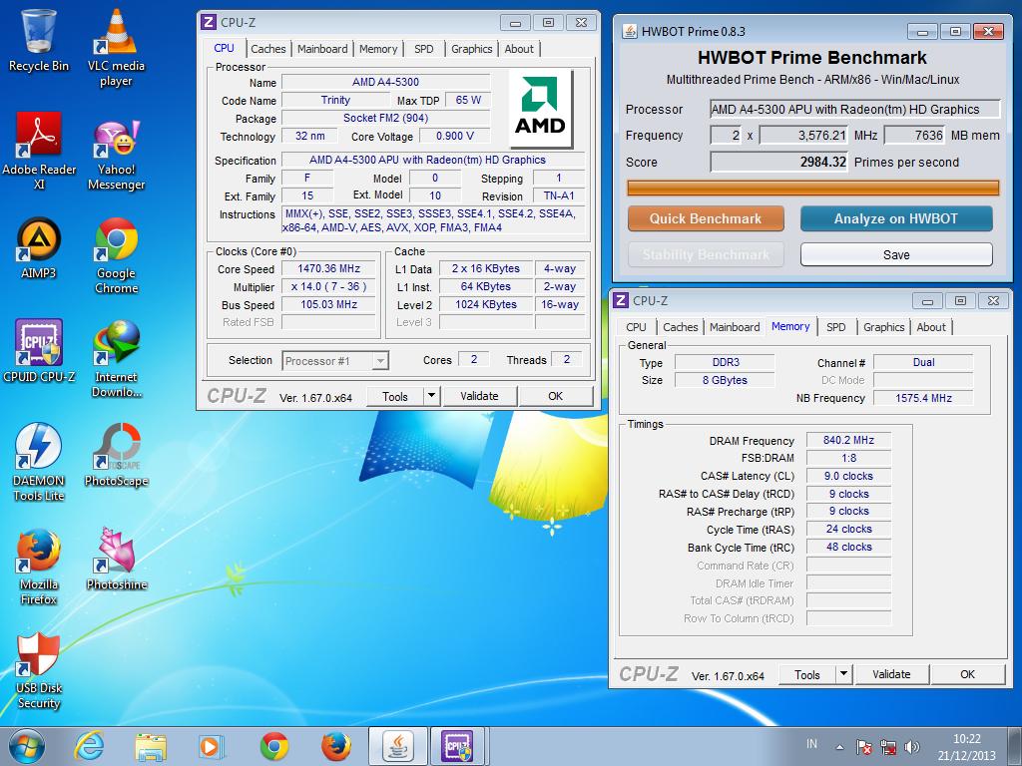Open DAEMON Tools Lite shortcut
The height and width of the screenshot is (766, 1022).
click(x=39, y=461)
